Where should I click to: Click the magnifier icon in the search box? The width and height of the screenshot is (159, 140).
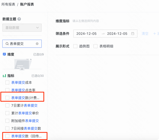(7, 44)
